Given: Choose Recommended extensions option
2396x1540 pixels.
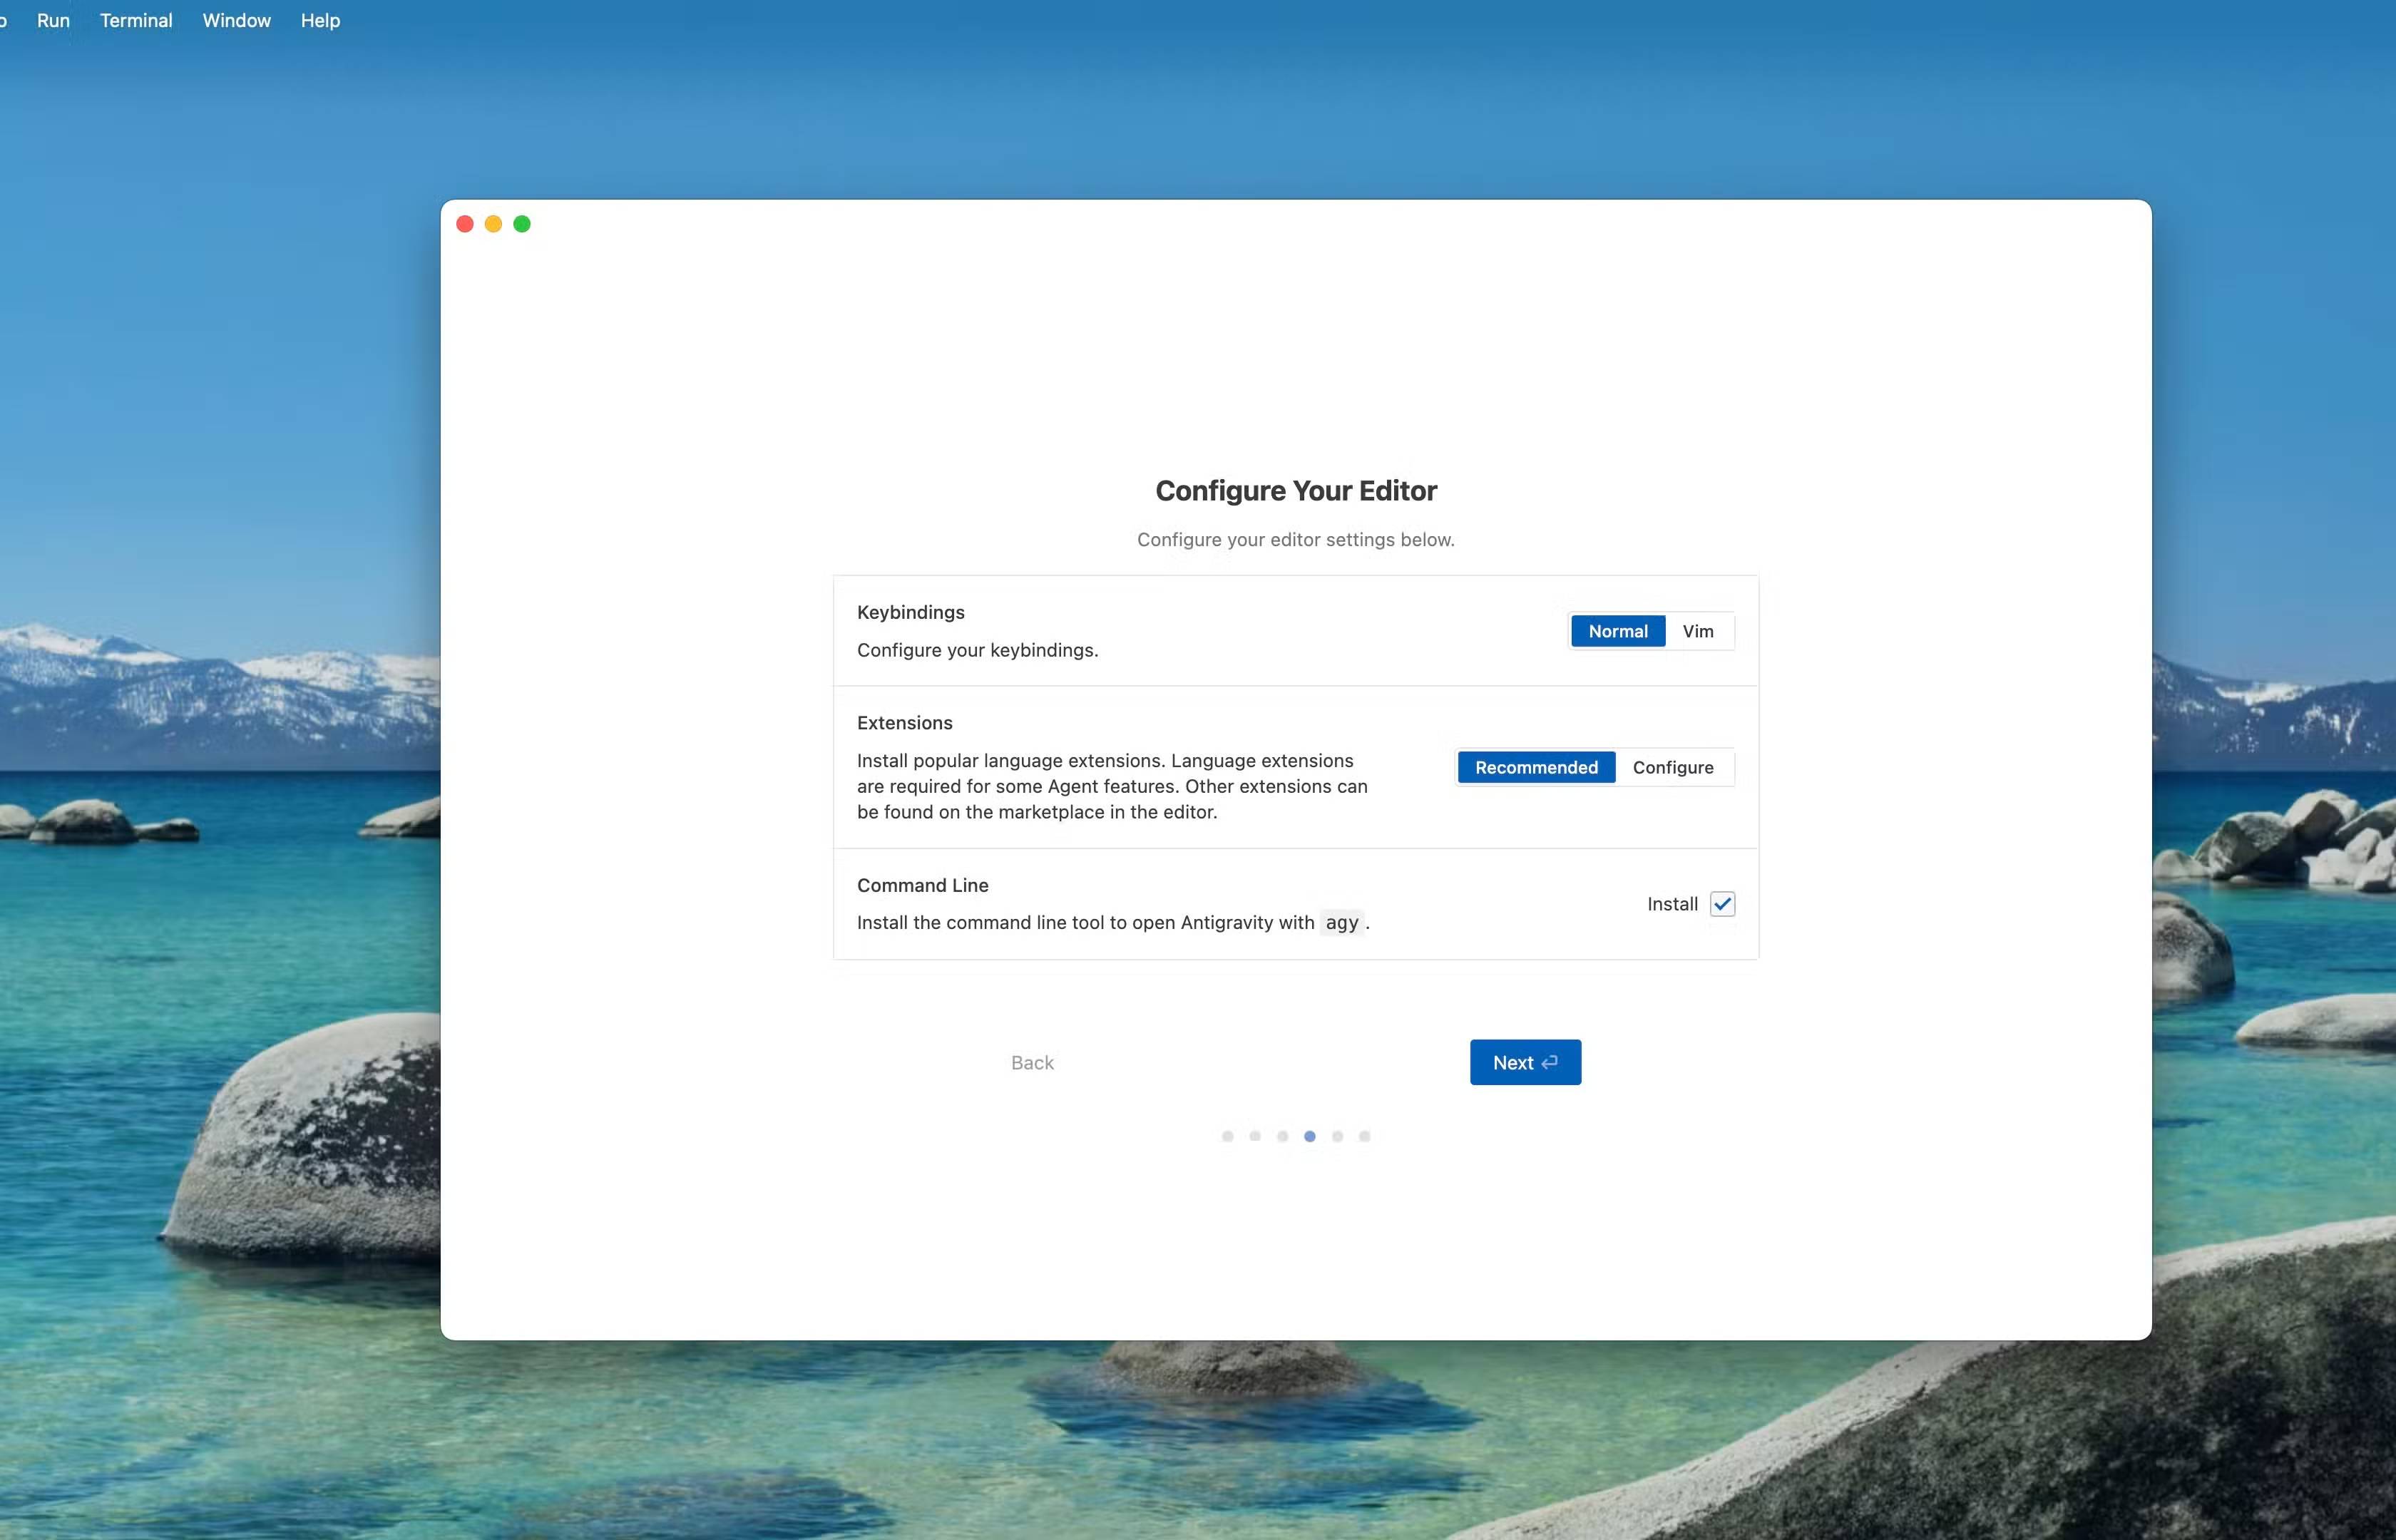Looking at the screenshot, I should coord(1535,767).
